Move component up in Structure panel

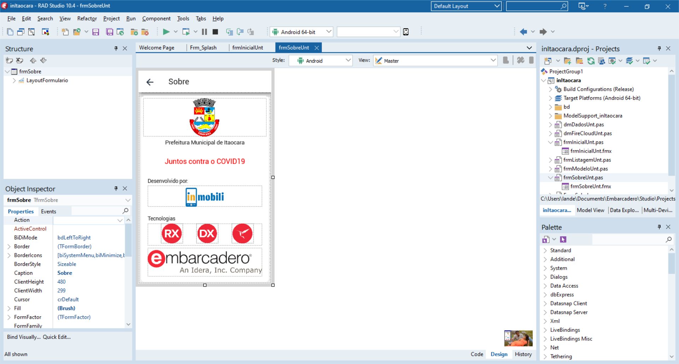[x=33, y=60]
